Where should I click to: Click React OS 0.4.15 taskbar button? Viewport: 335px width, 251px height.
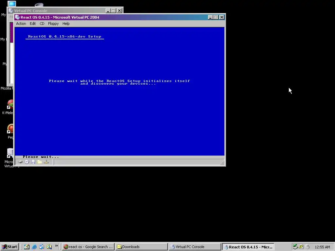248,247
